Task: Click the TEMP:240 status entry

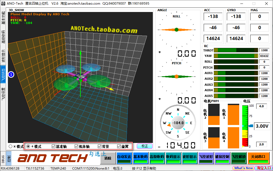Action: click(58, 168)
